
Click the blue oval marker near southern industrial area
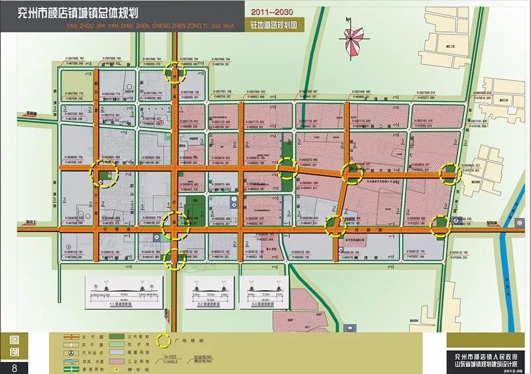pyautogui.click(x=350, y=328)
